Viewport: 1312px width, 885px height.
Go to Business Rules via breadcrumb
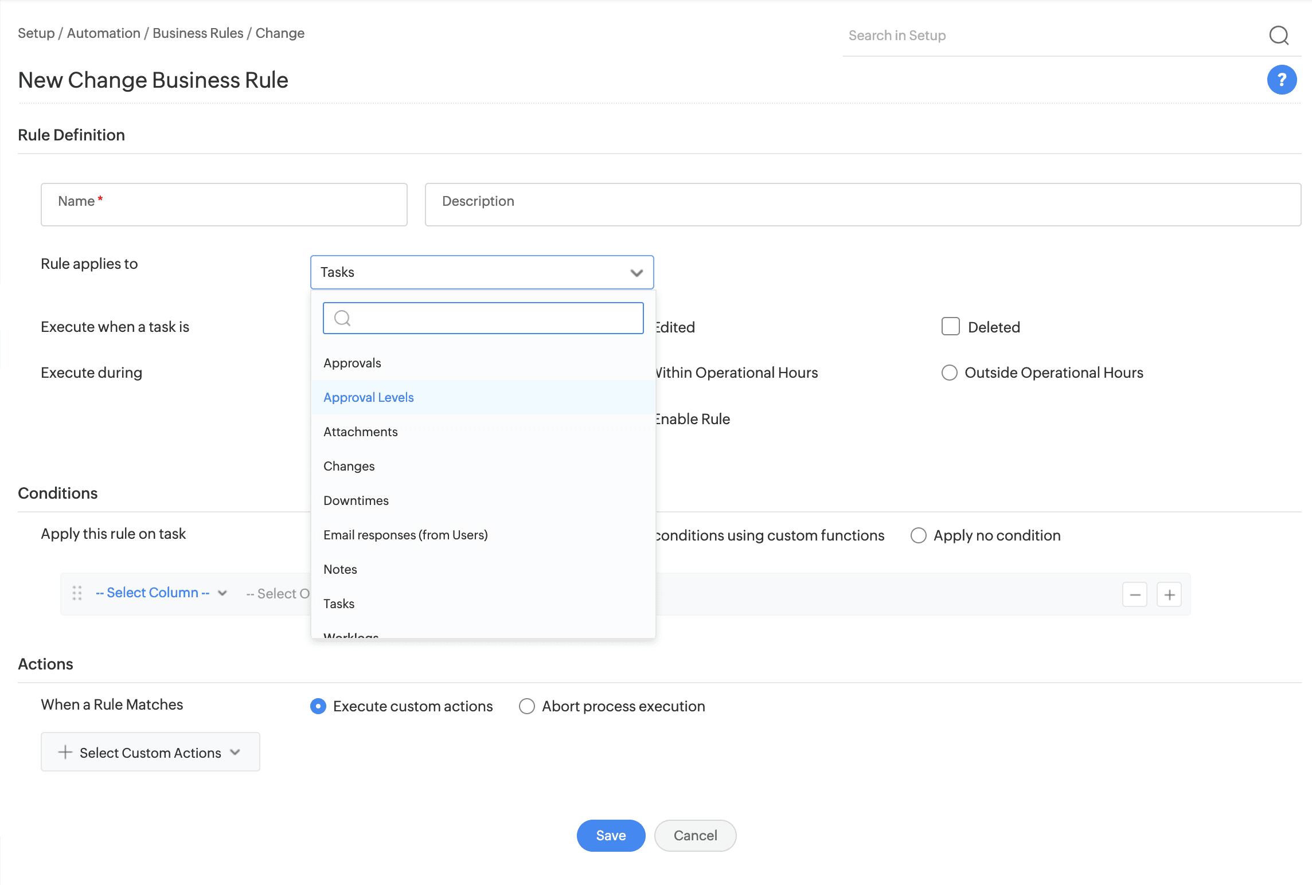(197, 33)
